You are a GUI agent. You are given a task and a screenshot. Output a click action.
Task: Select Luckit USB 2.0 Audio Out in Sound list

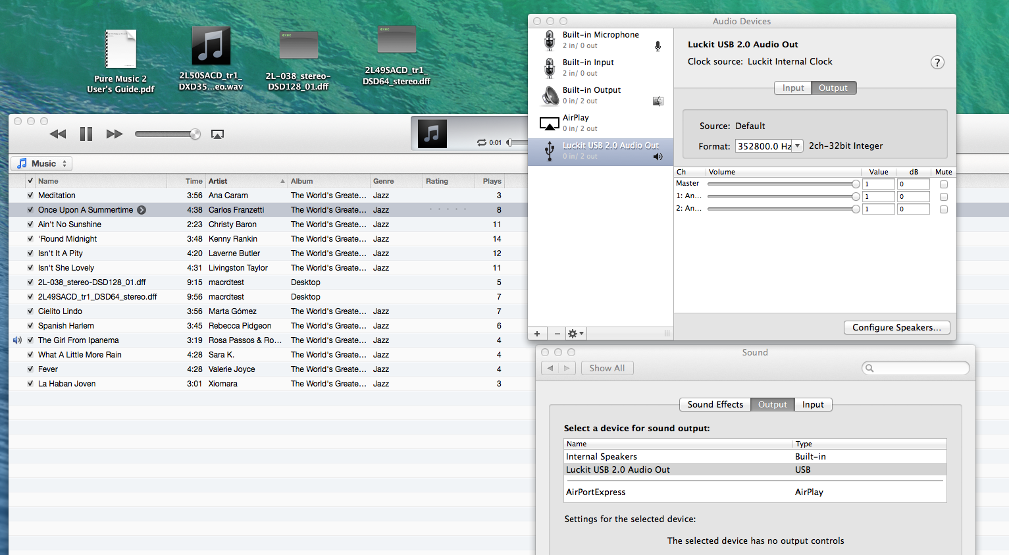(756, 469)
